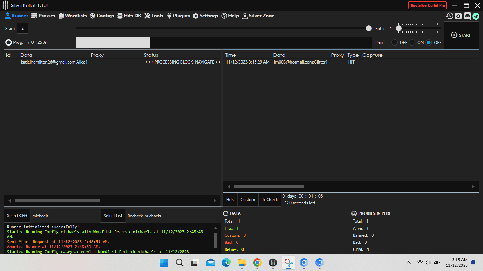Click the Telegram icon in top-right

tap(476, 16)
